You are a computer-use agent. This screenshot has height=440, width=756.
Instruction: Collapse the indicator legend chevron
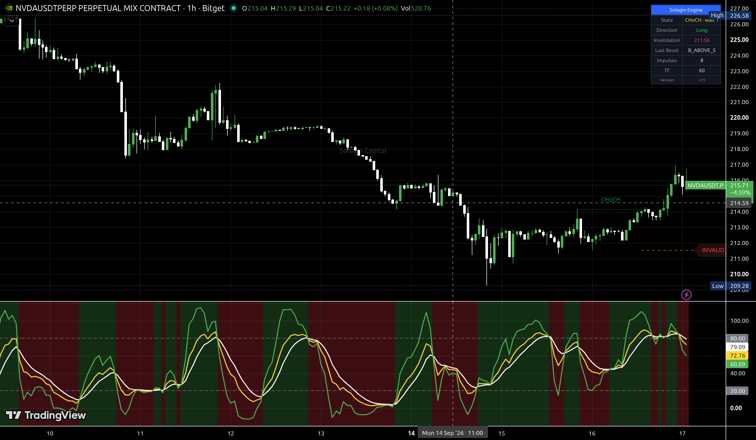point(12,21)
